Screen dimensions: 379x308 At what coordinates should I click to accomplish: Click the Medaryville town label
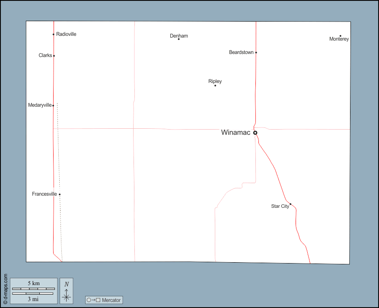[x=40, y=105]
